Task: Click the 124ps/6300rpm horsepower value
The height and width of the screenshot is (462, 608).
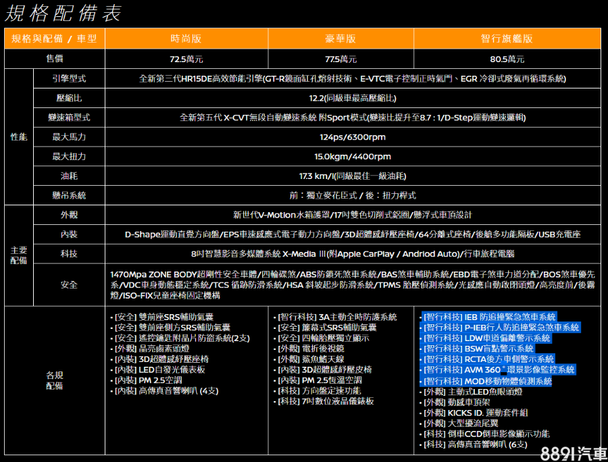Action: [x=352, y=137]
